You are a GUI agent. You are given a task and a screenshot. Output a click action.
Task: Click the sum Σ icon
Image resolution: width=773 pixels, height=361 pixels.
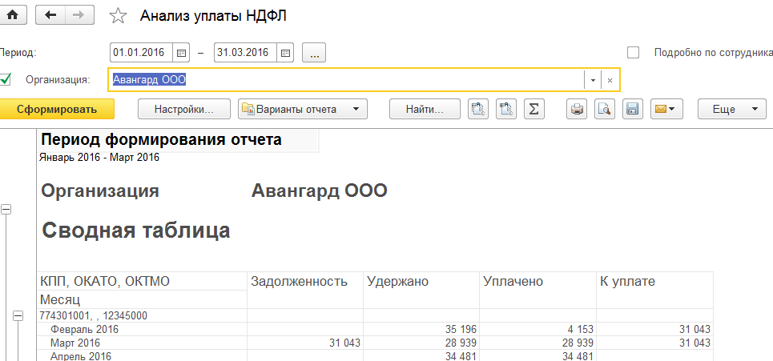[534, 109]
